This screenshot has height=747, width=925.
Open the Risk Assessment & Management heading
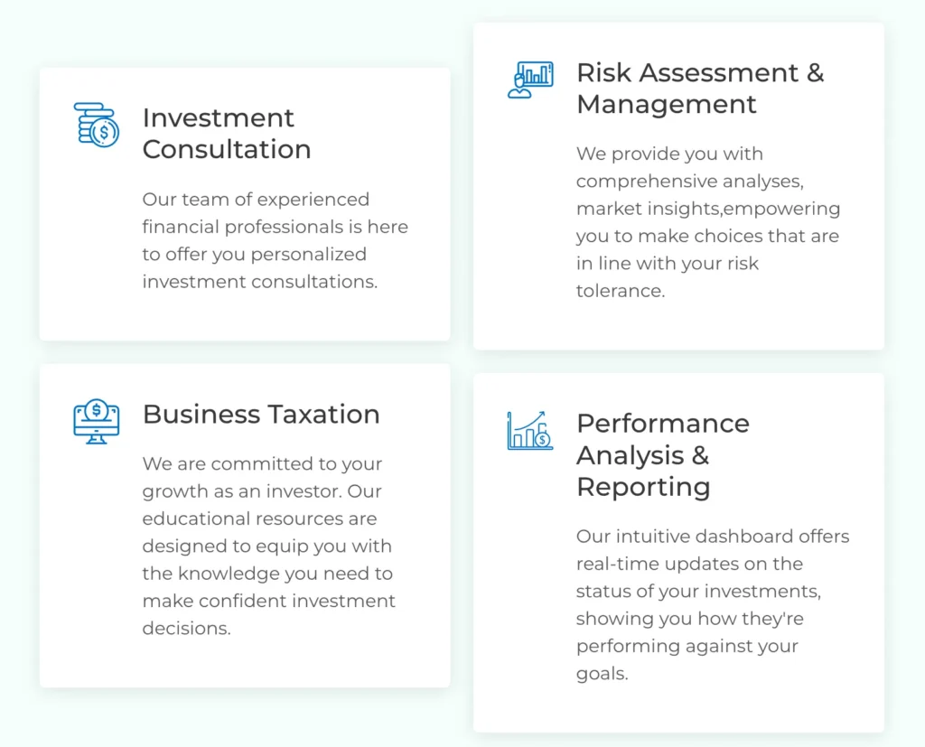tap(700, 89)
